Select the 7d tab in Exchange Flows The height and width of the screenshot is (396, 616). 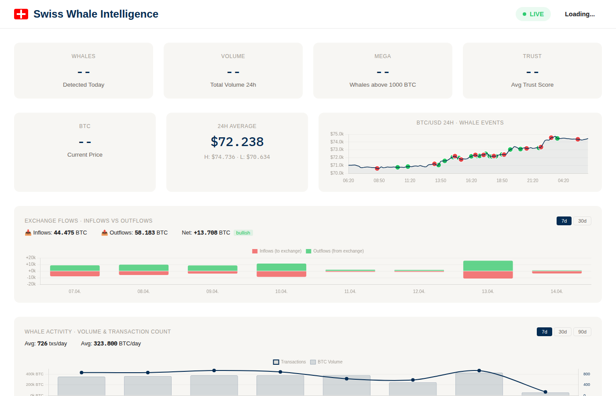564,220
